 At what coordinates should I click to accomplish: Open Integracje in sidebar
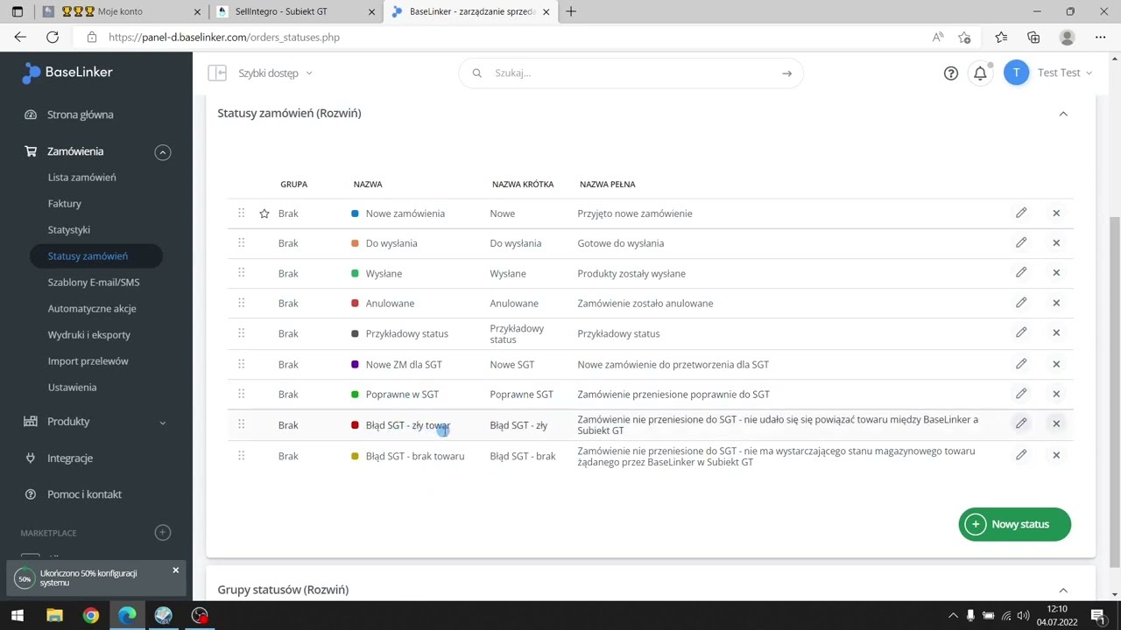(69, 458)
